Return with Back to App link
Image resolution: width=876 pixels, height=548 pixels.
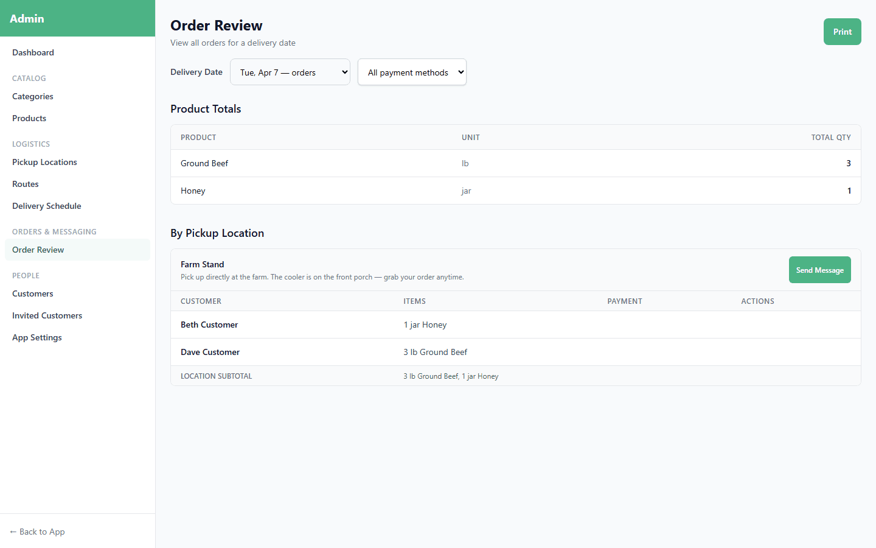pos(36,532)
